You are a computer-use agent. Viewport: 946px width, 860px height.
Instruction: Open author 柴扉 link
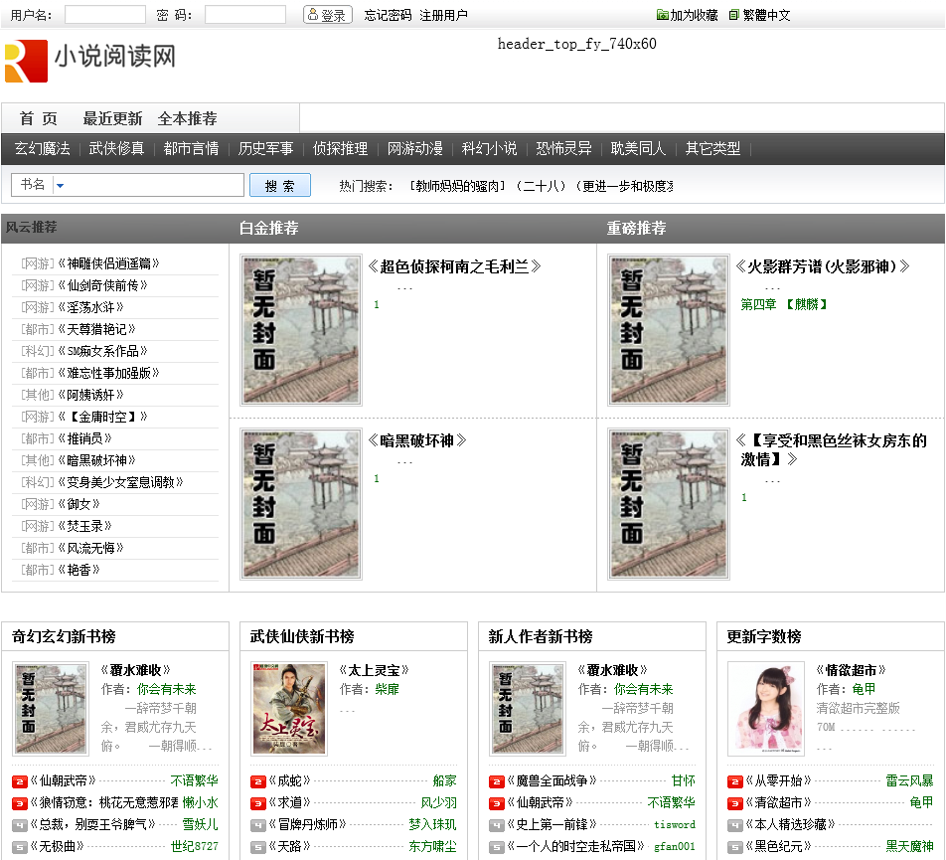point(388,689)
